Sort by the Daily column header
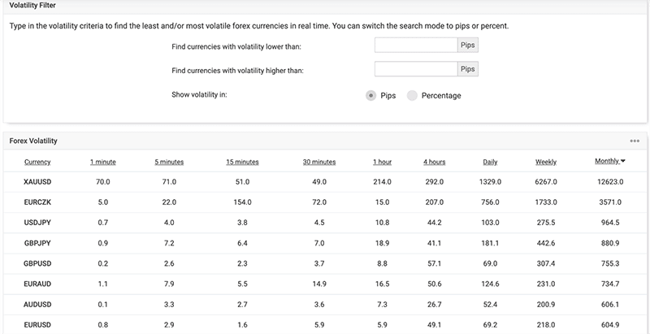The height and width of the screenshot is (334, 650). click(x=490, y=162)
